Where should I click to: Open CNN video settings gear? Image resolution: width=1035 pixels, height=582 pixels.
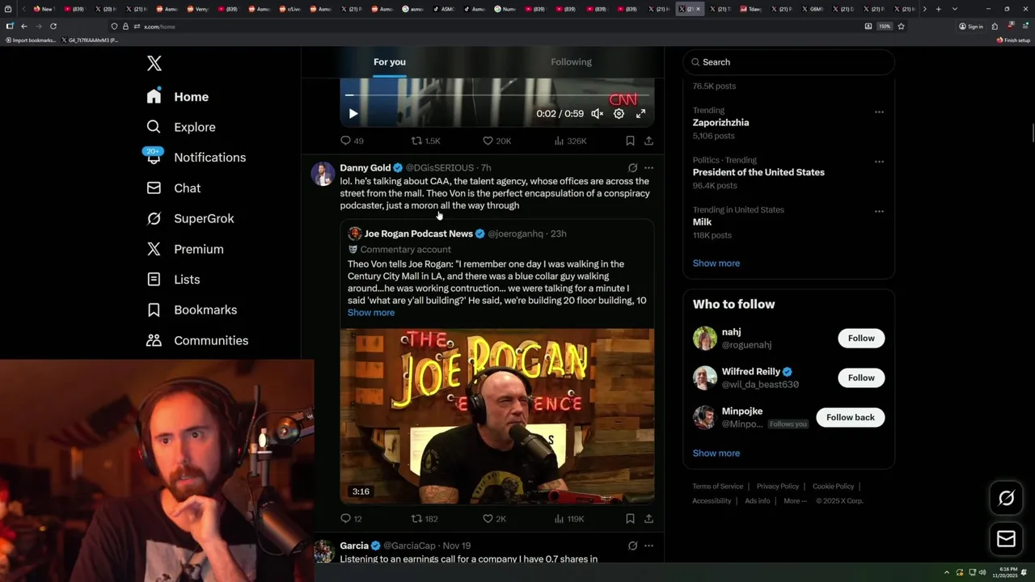tap(619, 114)
